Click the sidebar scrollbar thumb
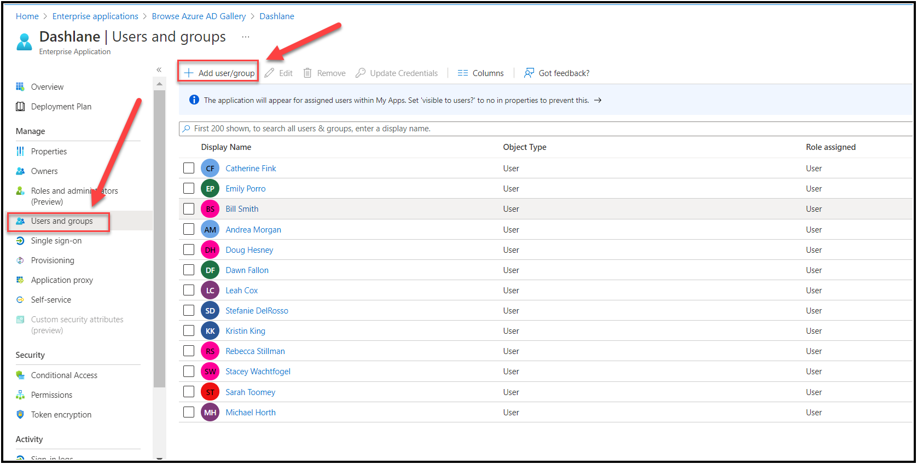 pos(159,239)
